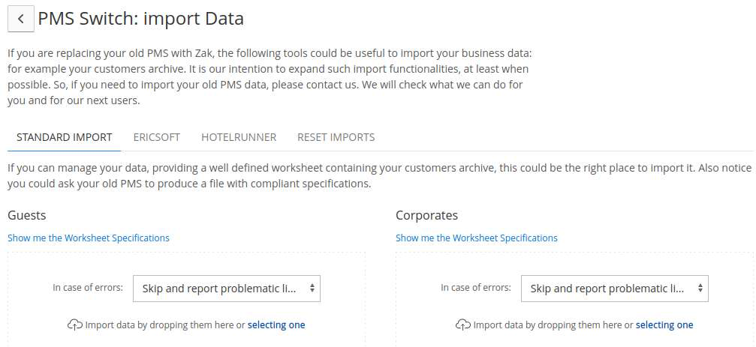Click the Guests section heading
The image size is (756, 347).
coord(27,215)
